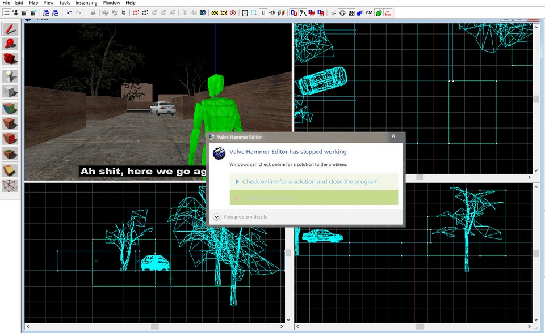Toggle the 2D grid display button
The height and width of the screenshot is (333, 545).
click(7, 12)
